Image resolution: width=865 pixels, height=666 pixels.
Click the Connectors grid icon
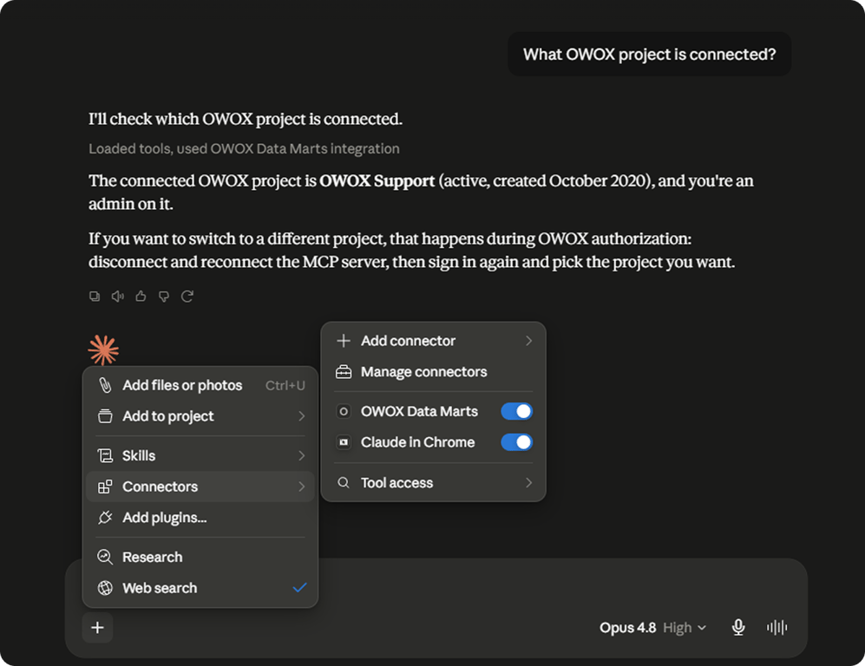(105, 486)
